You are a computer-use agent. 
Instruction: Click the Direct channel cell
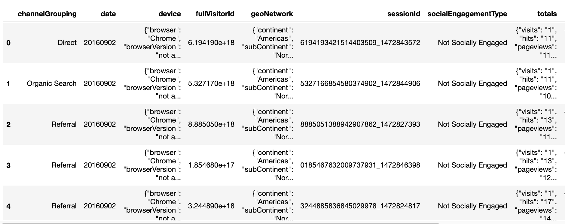click(x=67, y=43)
